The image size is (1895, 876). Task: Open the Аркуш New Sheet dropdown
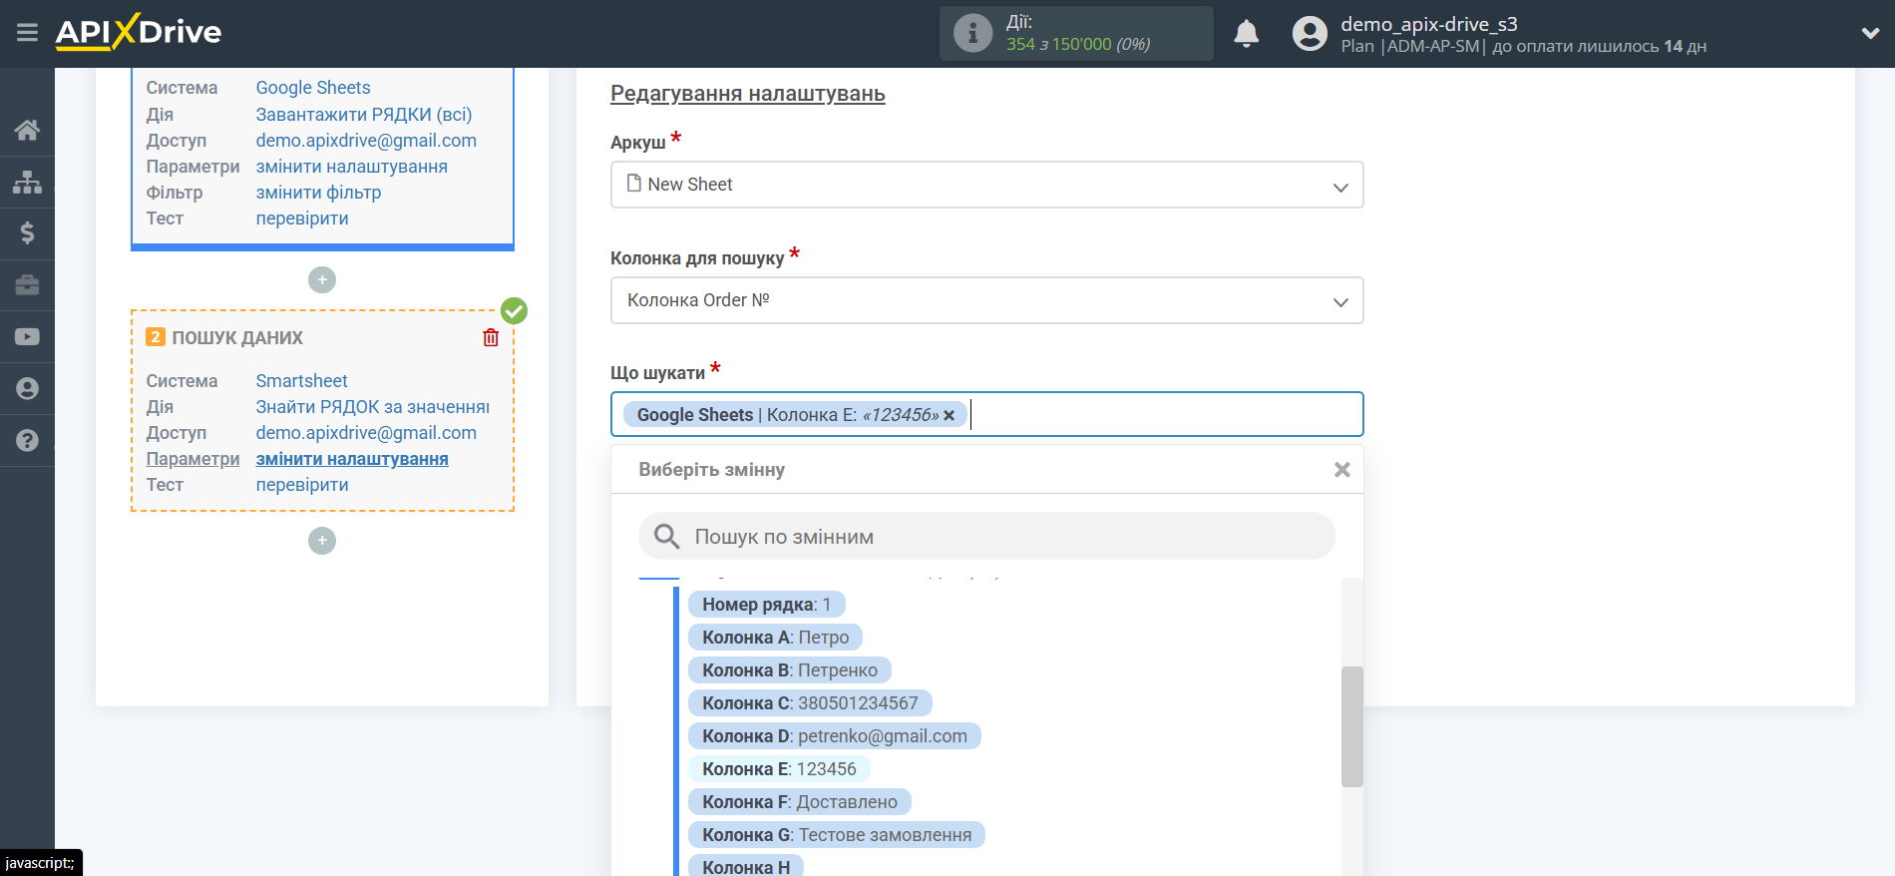point(986,185)
